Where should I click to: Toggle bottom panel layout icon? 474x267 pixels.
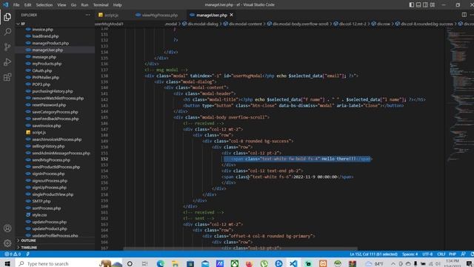(x=418, y=5)
